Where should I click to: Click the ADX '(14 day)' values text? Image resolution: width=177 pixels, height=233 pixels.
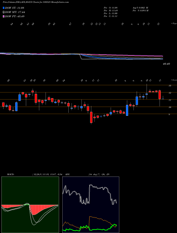pyautogui.click(x=99, y=174)
